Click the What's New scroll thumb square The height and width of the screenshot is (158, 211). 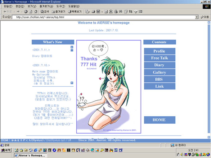[72, 50]
